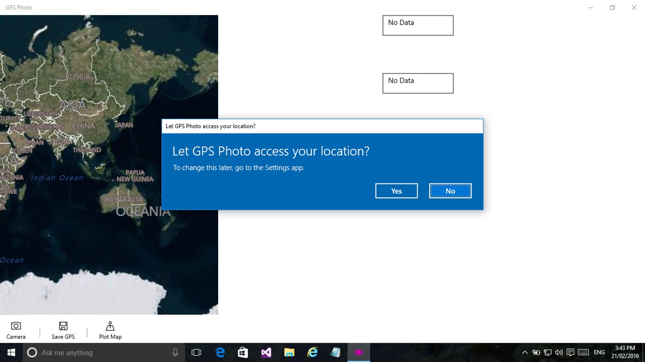Click the microphone icon in the search bar
645x362 pixels.
(175, 352)
